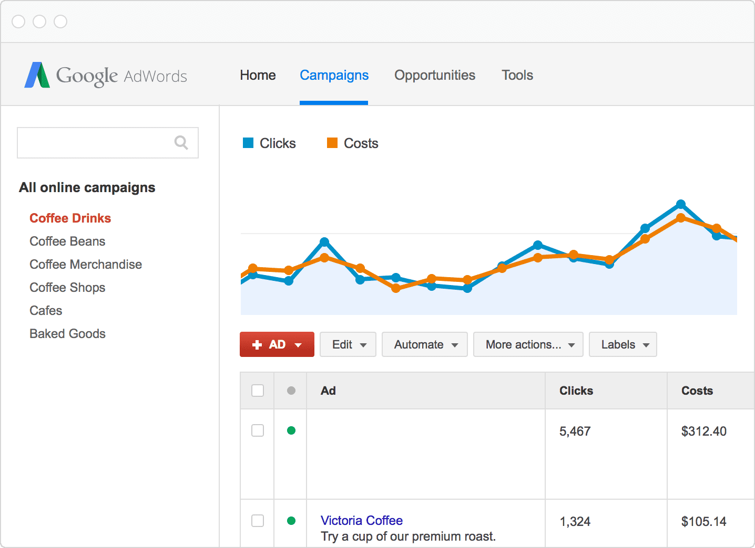Click the All online campaigns heading
This screenshot has height=548, width=755.
point(87,188)
